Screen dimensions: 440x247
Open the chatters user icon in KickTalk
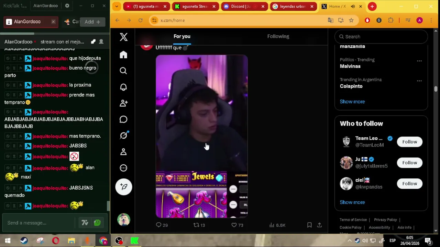pyautogui.click(x=101, y=42)
